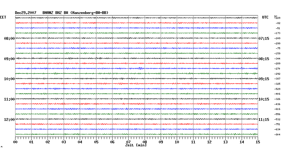The width and height of the screenshot is (282, 150).
Task: Click minute tick label 04
Action: [80, 142]
